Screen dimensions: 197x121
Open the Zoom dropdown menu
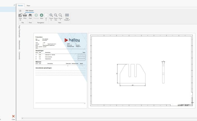[60, 17]
